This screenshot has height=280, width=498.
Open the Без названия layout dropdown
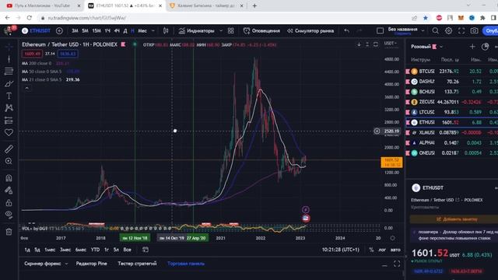pyautogui.click(x=423, y=31)
